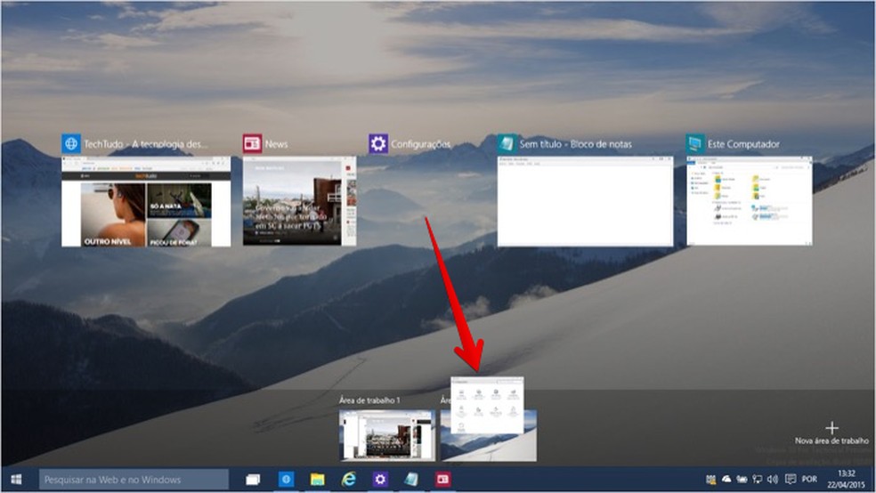This screenshot has height=493, width=876.
Task: Open the network tray icon
Action: (x=757, y=479)
